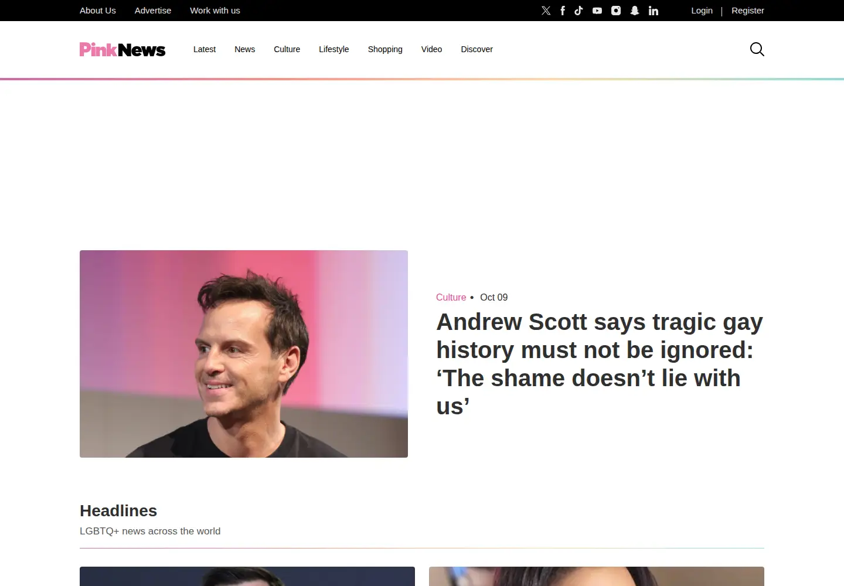
Task: Open the YouTube social icon
Action: pos(597,11)
